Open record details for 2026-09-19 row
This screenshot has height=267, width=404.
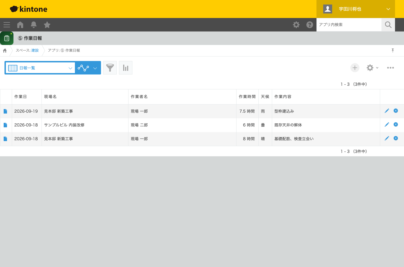coord(5,111)
